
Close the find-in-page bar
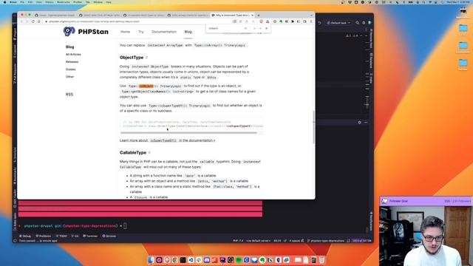[x=266, y=28]
